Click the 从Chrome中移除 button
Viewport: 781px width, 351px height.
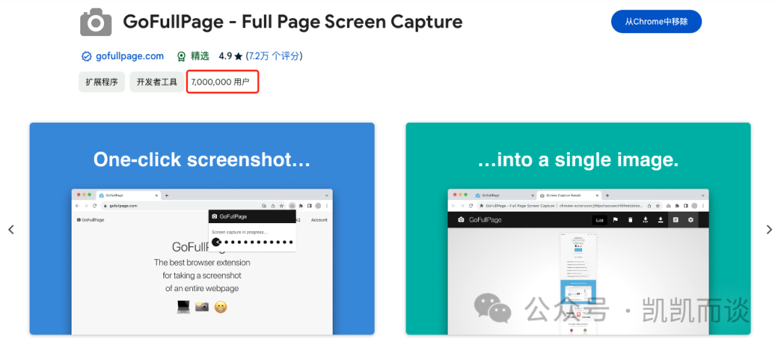click(x=657, y=22)
